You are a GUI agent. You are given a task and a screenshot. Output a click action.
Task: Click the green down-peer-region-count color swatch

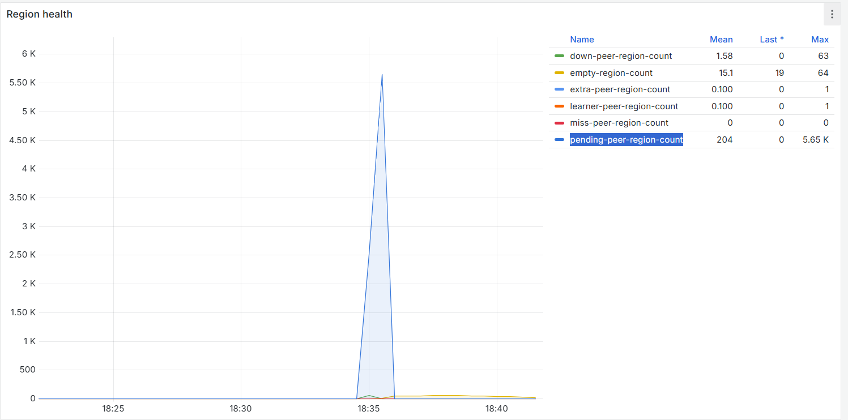click(559, 56)
